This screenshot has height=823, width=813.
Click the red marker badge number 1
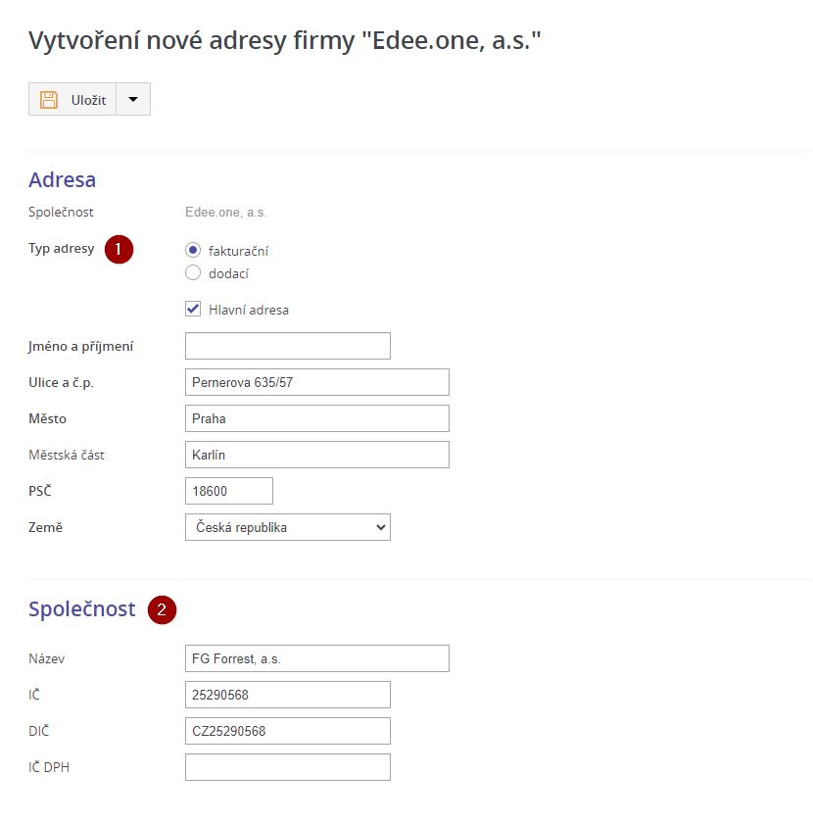119,249
